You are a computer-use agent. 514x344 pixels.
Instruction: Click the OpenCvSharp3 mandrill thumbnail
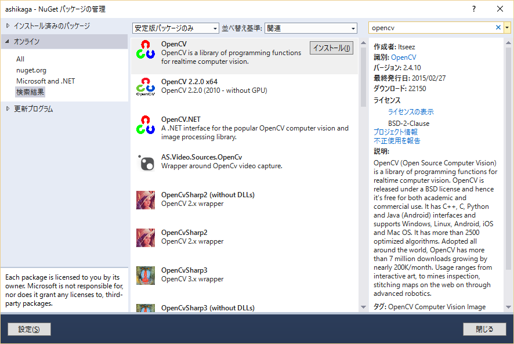146,276
